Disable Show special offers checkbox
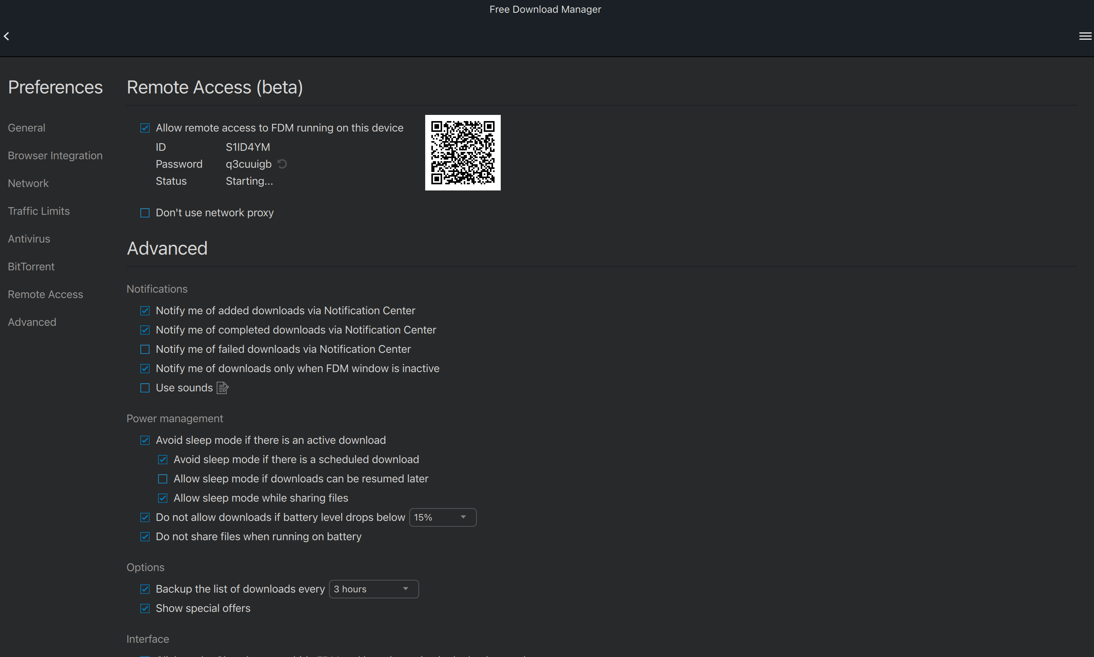Image resolution: width=1094 pixels, height=657 pixels. [x=145, y=609]
